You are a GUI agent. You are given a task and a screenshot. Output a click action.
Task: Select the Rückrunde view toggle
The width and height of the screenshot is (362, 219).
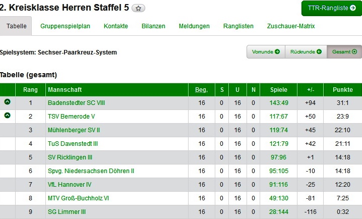point(306,51)
